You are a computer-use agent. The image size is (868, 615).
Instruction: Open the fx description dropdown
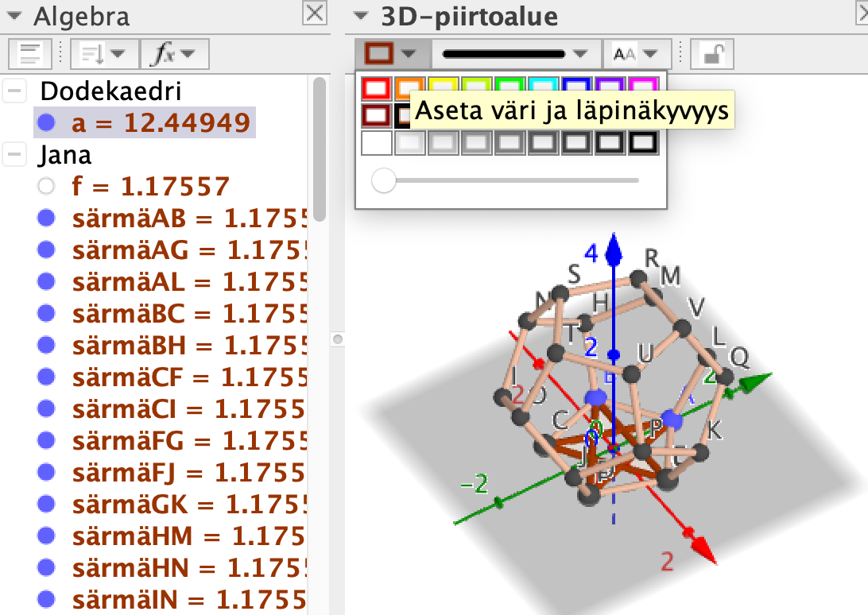coord(173,54)
